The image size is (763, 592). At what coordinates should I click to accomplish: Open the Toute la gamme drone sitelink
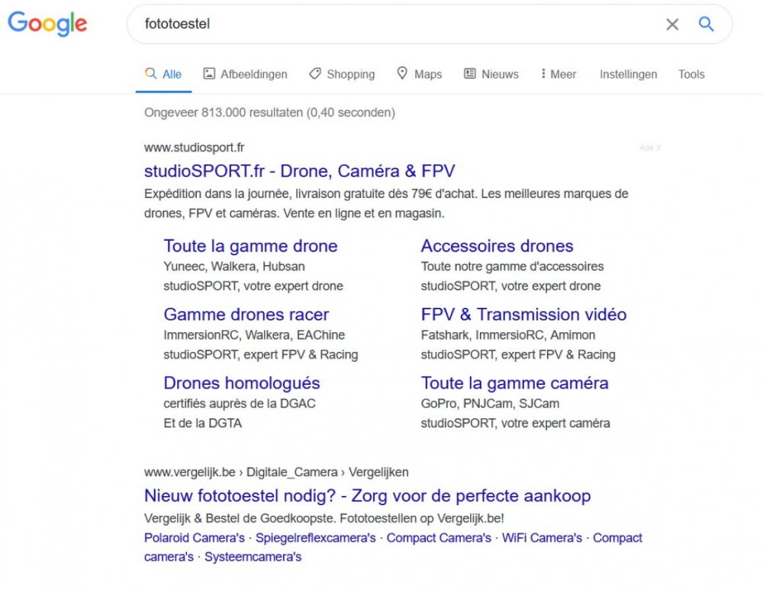pyautogui.click(x=251, y=245)
